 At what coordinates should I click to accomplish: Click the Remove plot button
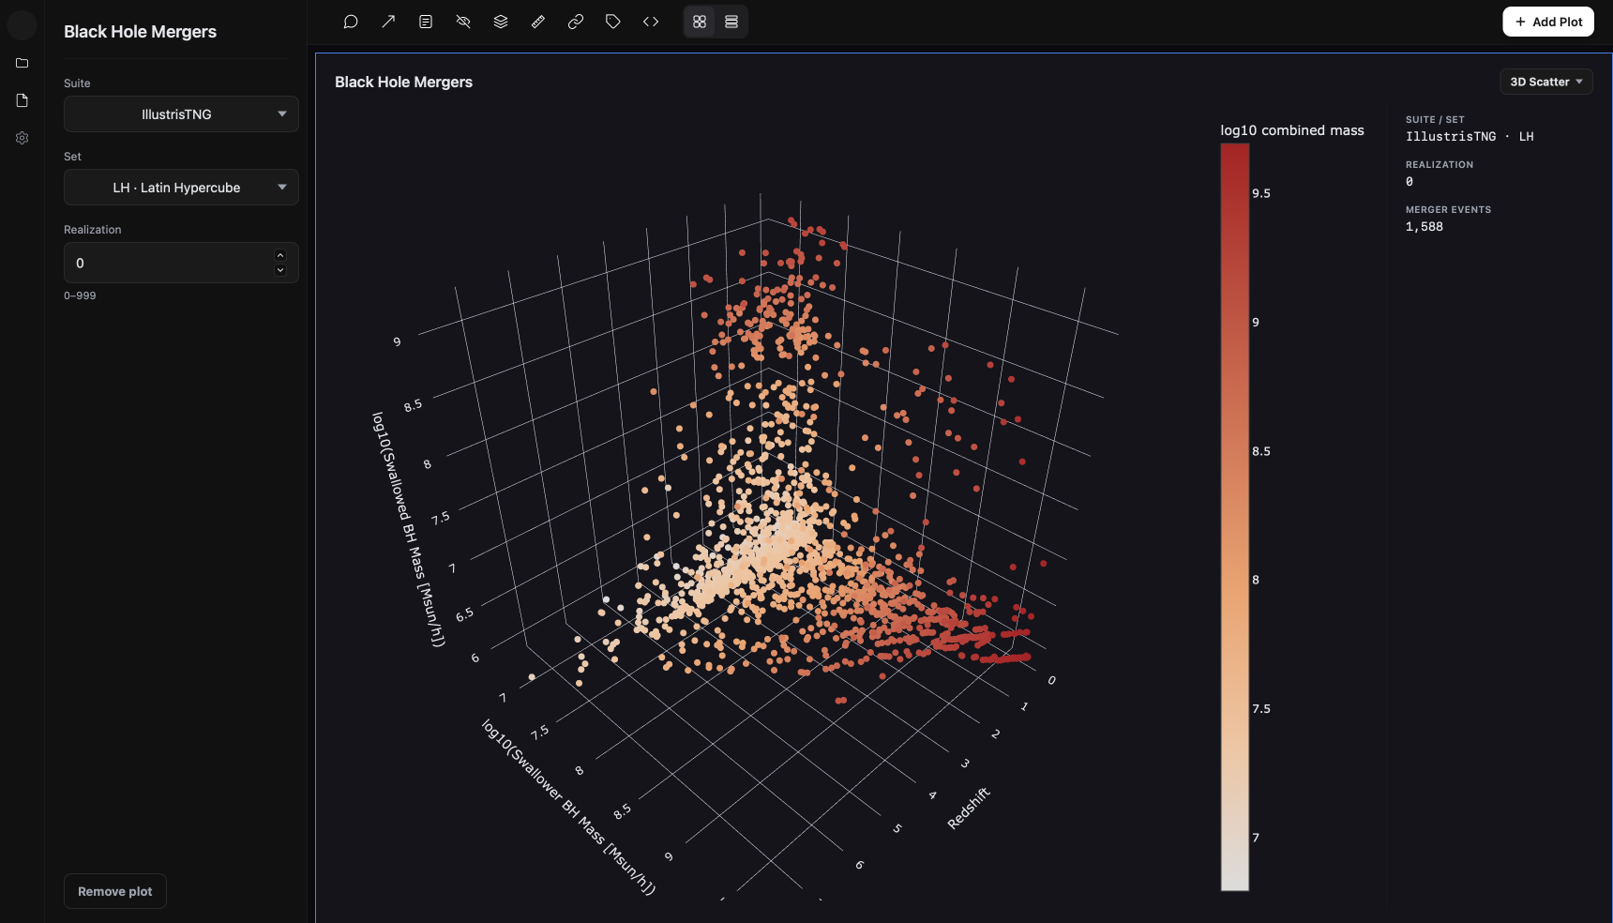click(115, 891)
